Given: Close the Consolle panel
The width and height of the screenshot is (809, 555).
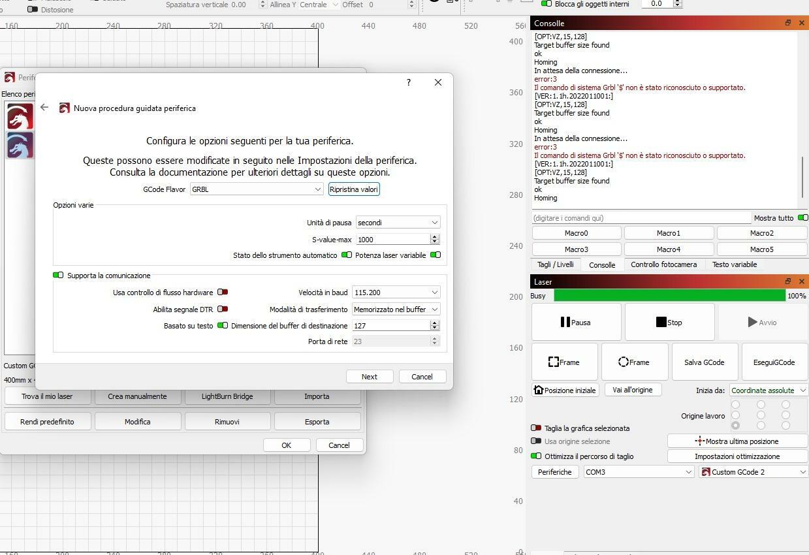Looking at the screenshot, I should [802, 23].
